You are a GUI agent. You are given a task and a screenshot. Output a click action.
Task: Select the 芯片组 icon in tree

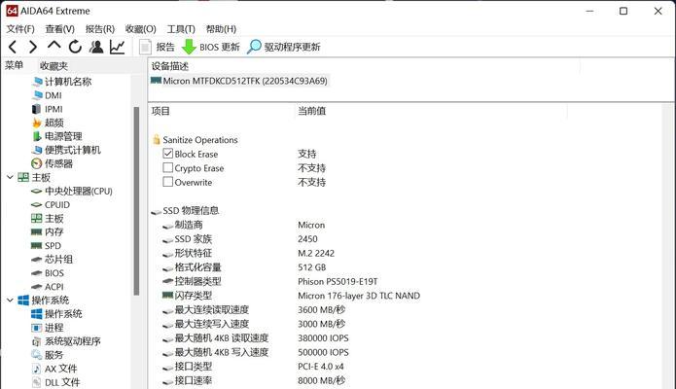click(37, 260)
